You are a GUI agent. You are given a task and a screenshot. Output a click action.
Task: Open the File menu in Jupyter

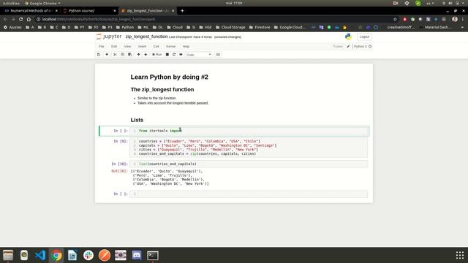[102, 47]
